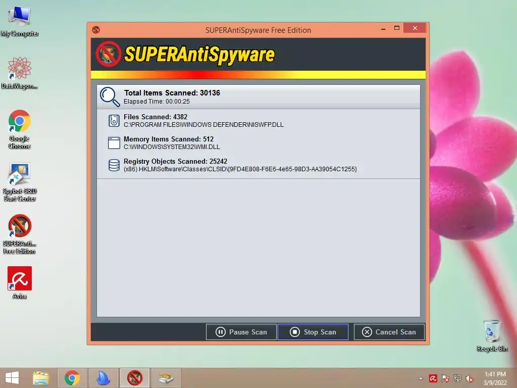Click the Registry Objects database icon
Viewport: 517px width, 388px height.
point(114,165)
